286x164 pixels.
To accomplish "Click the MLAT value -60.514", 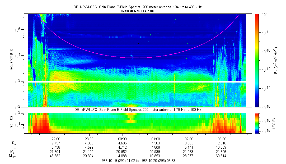I will point(222,156).
